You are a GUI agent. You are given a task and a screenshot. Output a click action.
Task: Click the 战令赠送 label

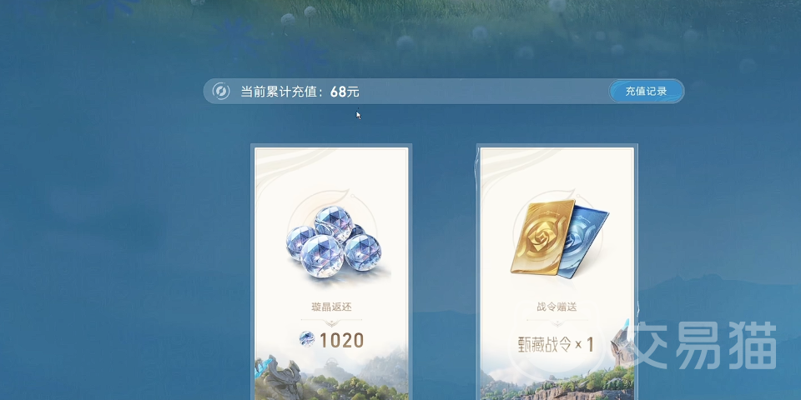557,307
